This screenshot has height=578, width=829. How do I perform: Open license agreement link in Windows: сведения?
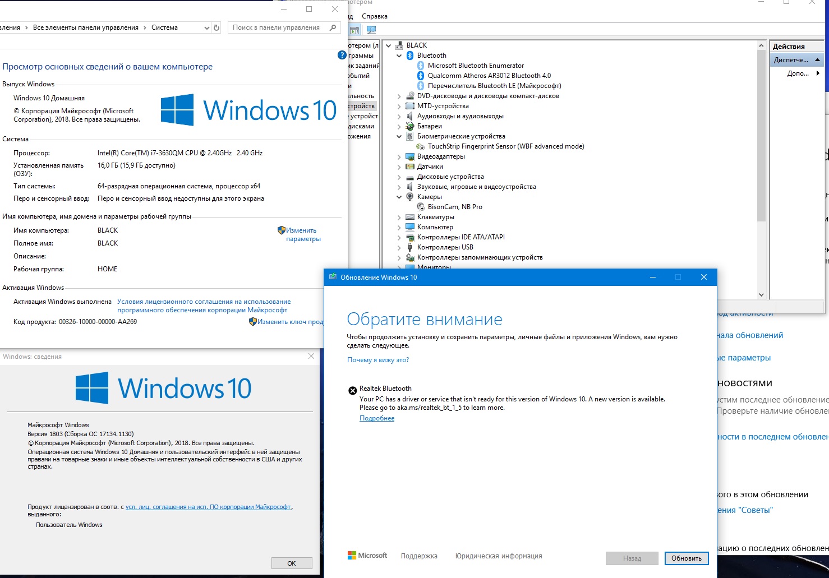pyautogui.click(x=208, y=507)
